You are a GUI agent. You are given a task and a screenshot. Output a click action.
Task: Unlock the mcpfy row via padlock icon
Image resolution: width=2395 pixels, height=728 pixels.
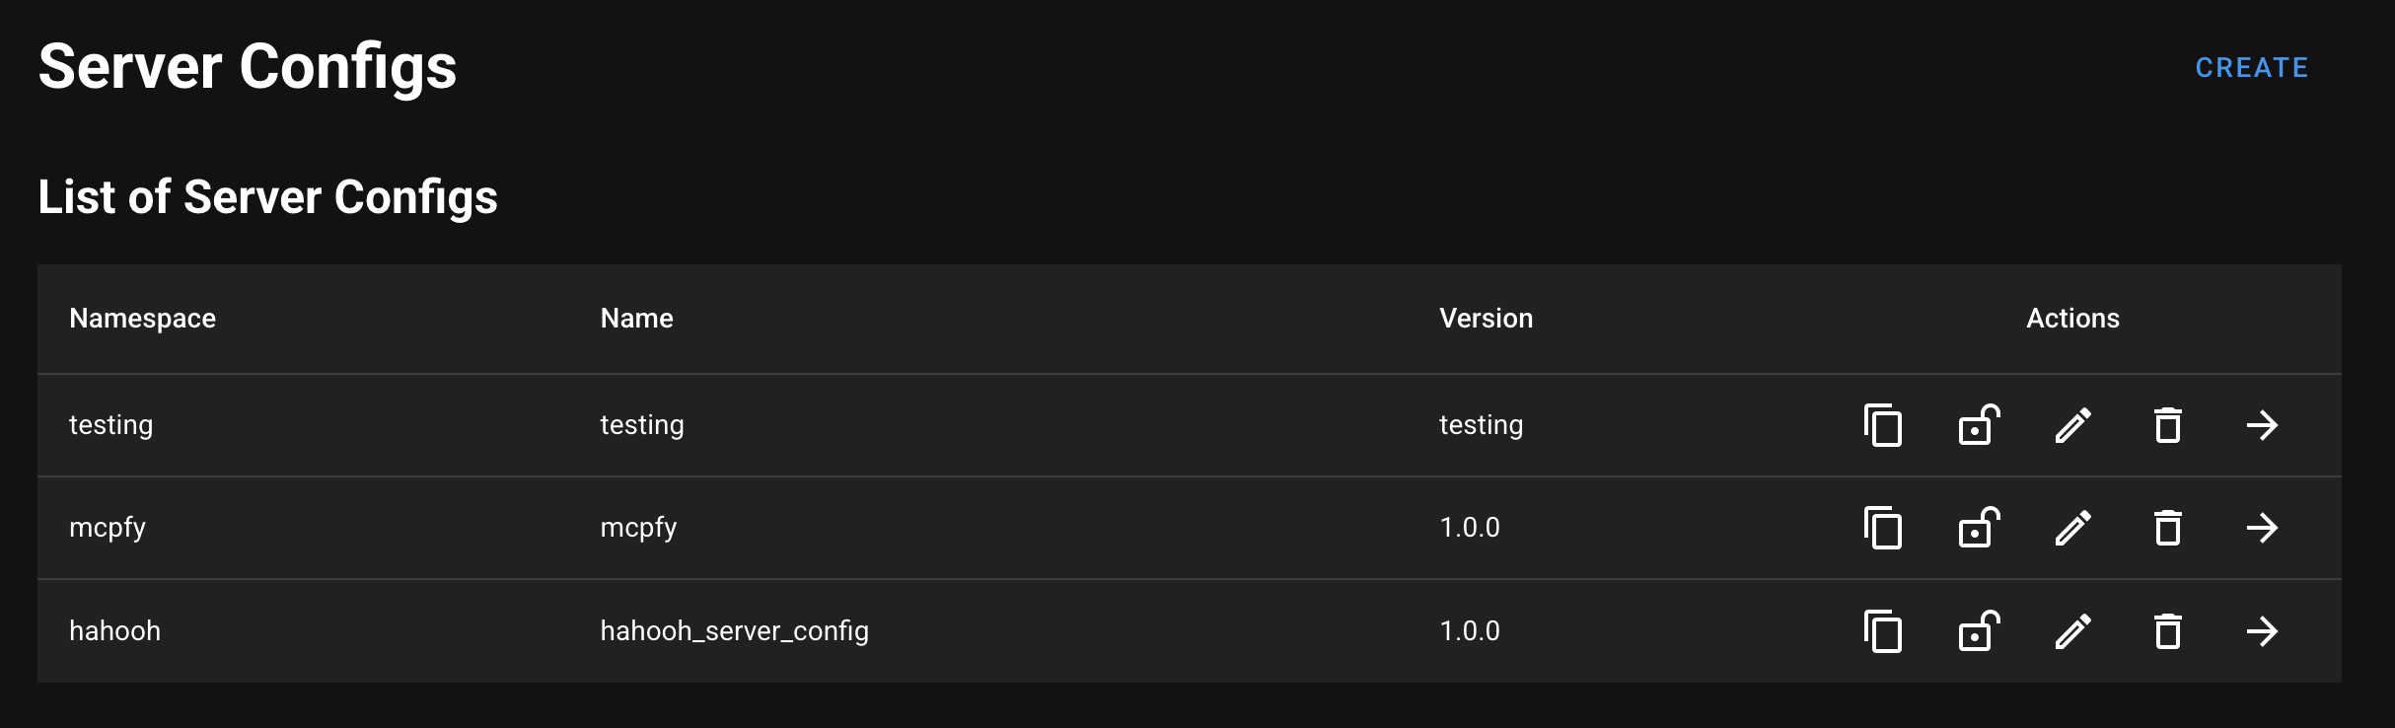1978,528
